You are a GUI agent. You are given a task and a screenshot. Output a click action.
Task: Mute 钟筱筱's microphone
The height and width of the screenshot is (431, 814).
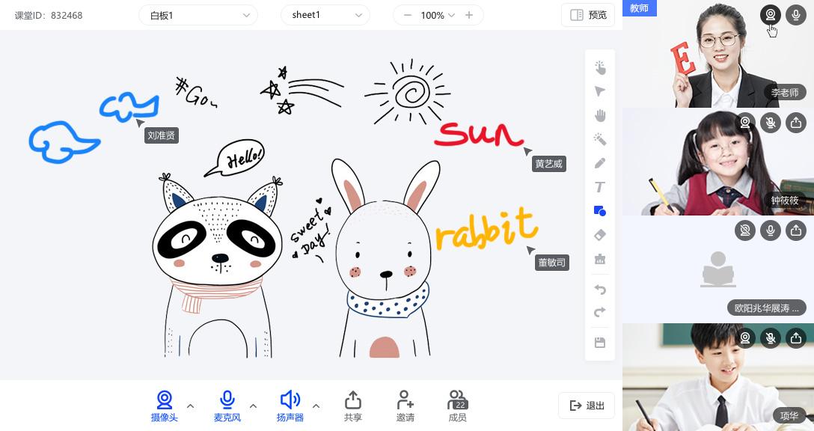(x=771, y=123)
